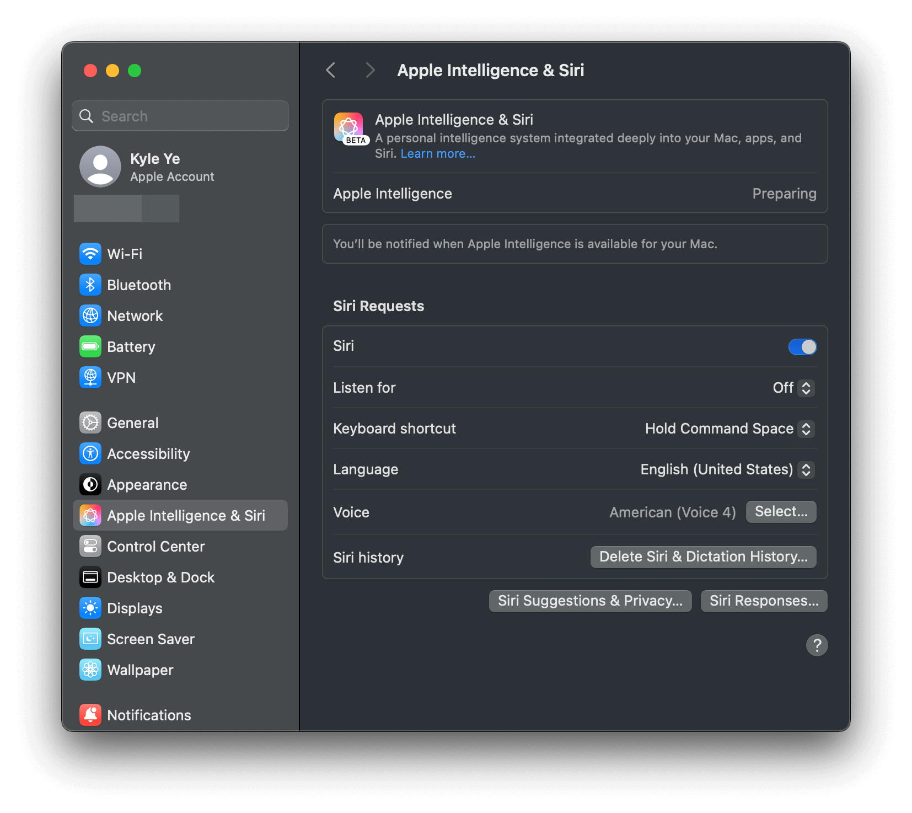Viewport: 912px width, 813px height.
Task: Open Displays via its sun icon
Action: pyautogui.click(x=90, y=608)
